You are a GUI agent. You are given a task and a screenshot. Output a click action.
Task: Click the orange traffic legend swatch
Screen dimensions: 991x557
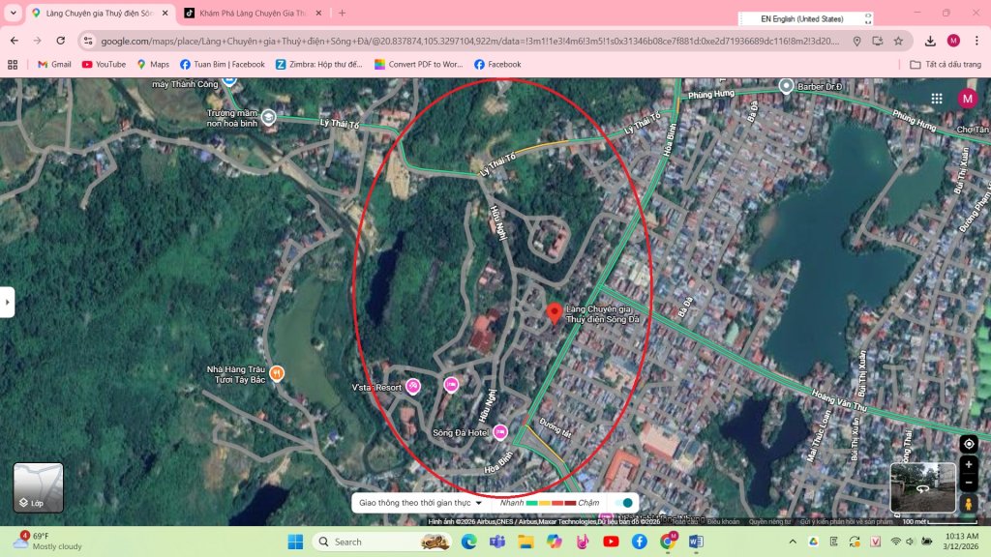tap(544, 503)
